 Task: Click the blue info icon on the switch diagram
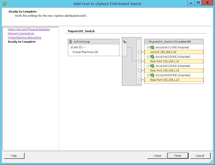click(x=125, y=42)
